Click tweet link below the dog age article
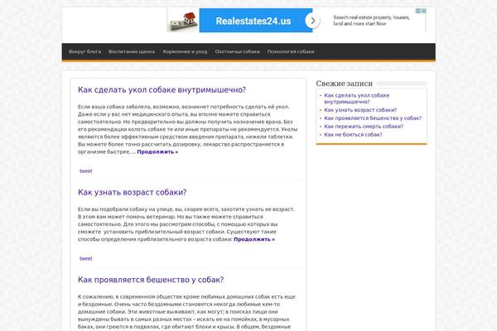This screenshot has width=497, height=331. (x=85, y=258)
